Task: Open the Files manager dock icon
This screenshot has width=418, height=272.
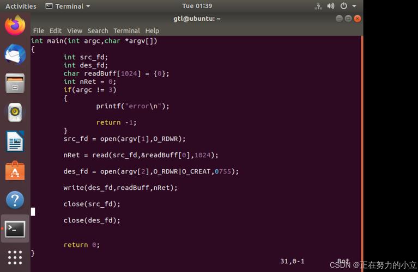Action: pos(15,83)
